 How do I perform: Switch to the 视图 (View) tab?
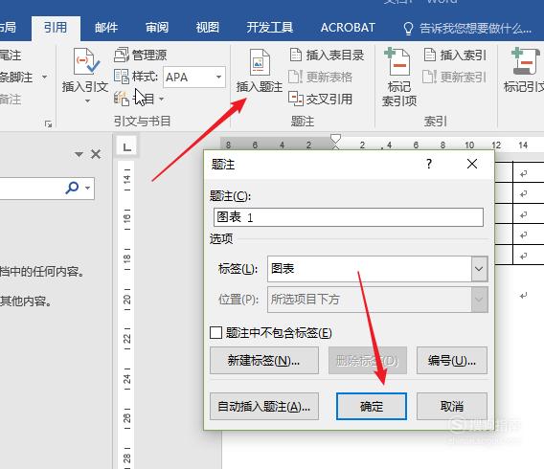[207, 28]
